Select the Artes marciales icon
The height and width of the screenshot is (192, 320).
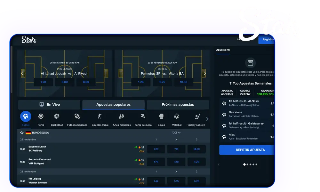(122, 116)
